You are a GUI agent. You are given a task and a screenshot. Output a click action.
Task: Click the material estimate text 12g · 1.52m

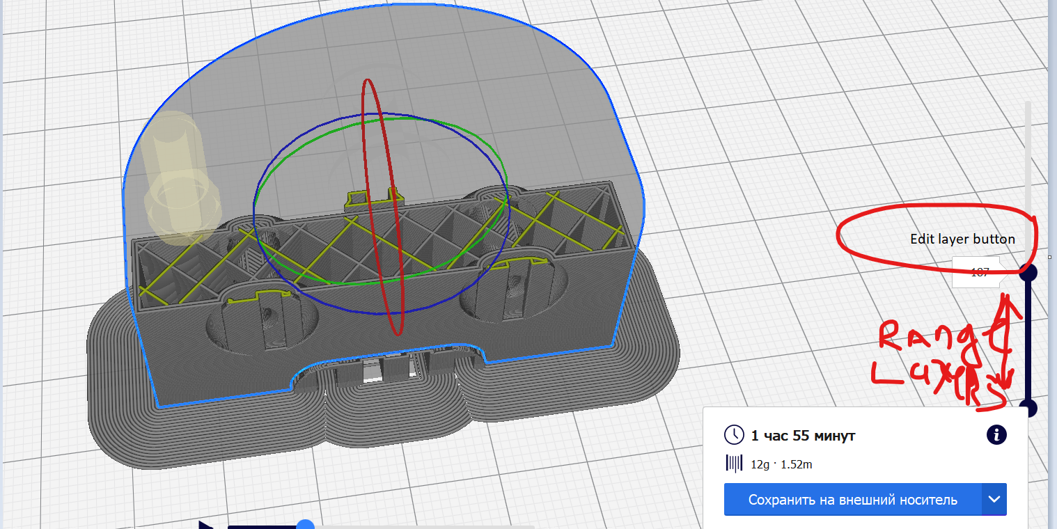780,464
